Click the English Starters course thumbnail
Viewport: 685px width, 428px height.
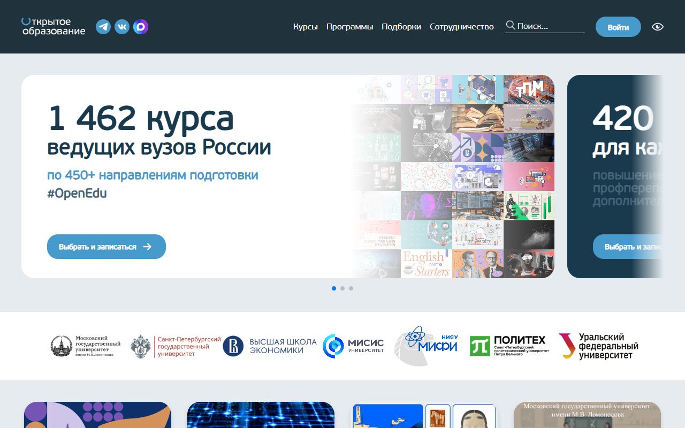coord(426,264)
